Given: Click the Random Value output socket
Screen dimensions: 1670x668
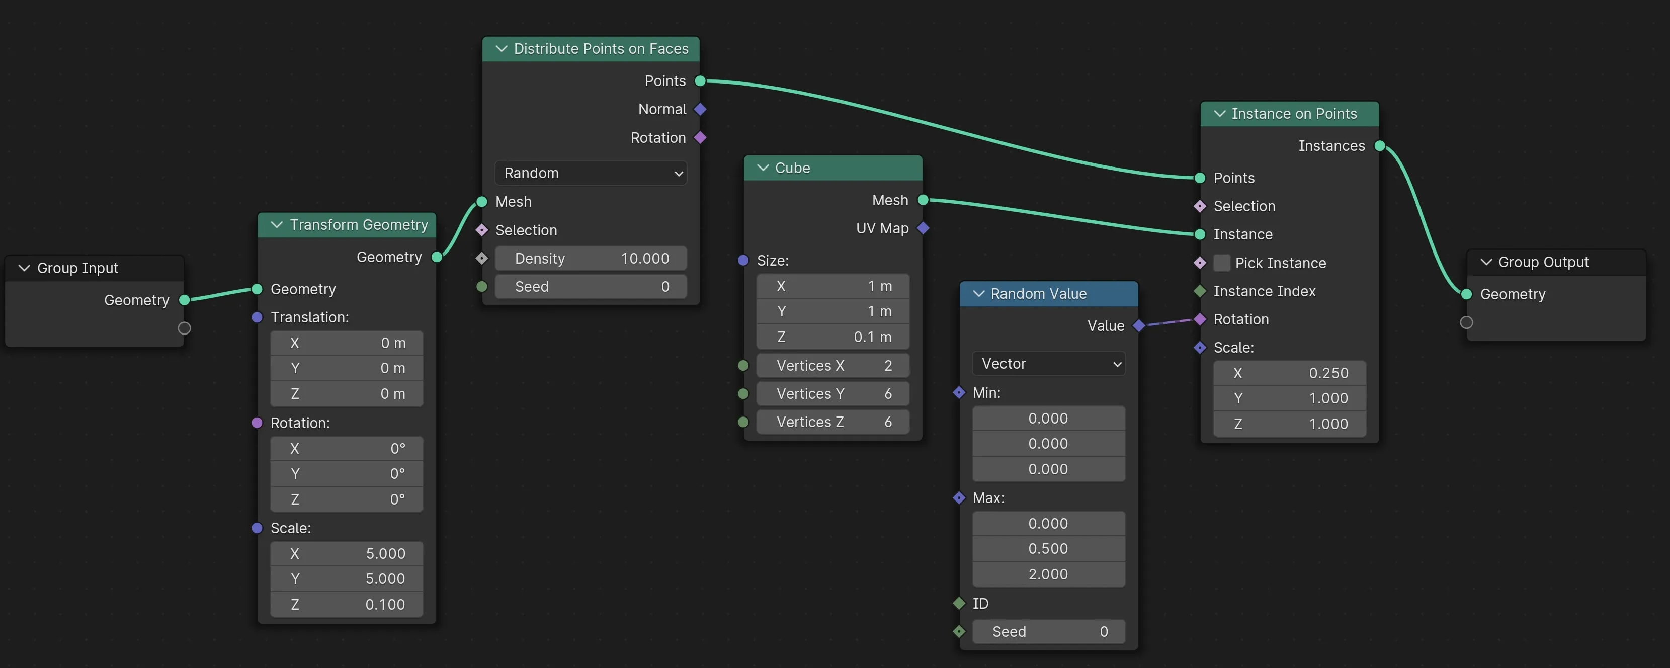Looking at the screenshot, I should click(1138, 325).
